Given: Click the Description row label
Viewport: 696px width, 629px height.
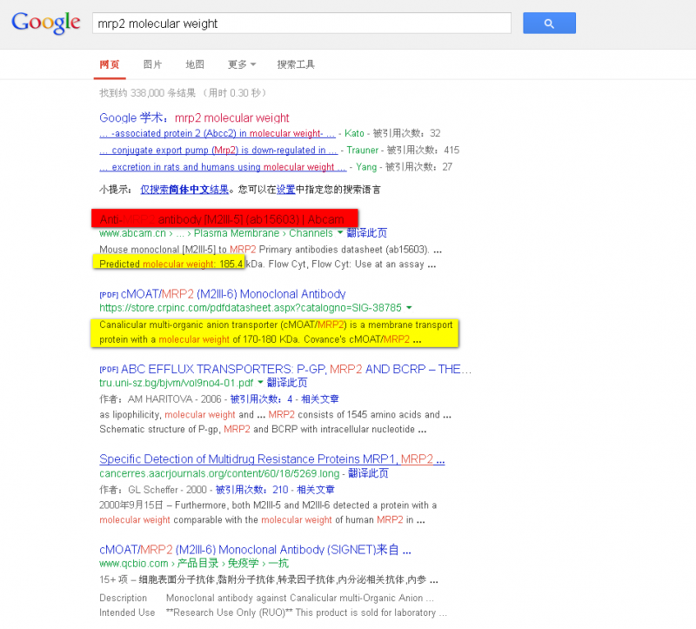Looking at the screenshot, I should pos(123,598).
